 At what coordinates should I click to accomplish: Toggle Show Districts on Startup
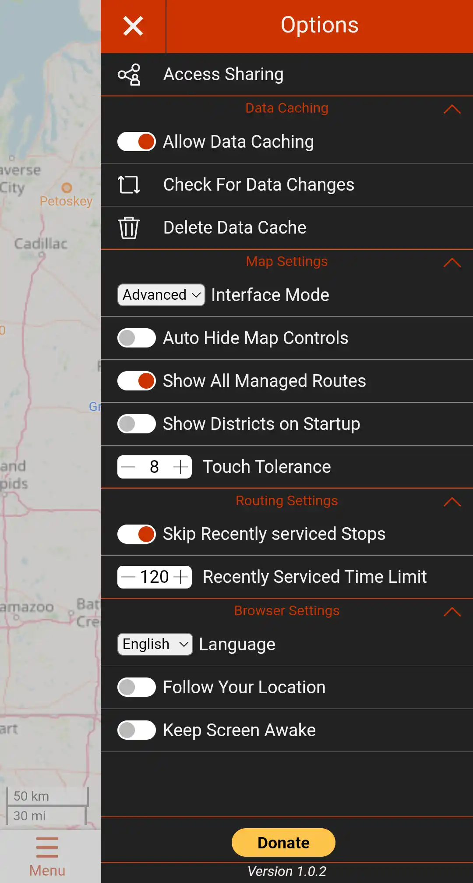click(x=137, y=424)
